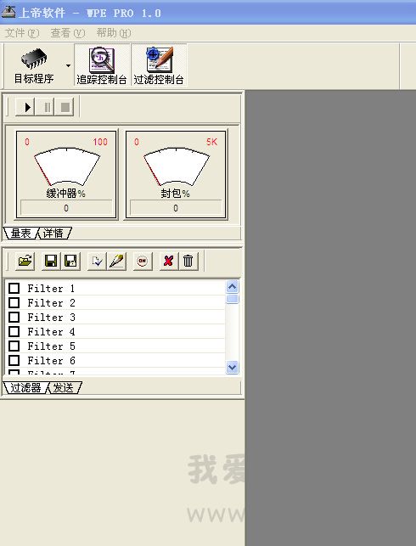Screen dimensions: 416x546
Task: Open the filter console (过滤控制台)
Action: 159,65
